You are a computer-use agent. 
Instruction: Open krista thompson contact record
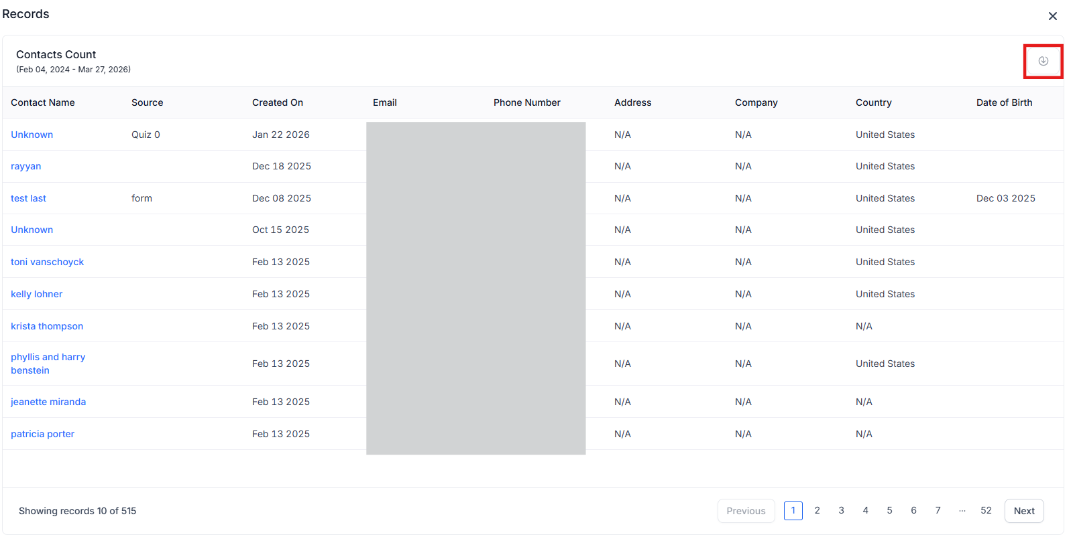(x=47, y=326)
